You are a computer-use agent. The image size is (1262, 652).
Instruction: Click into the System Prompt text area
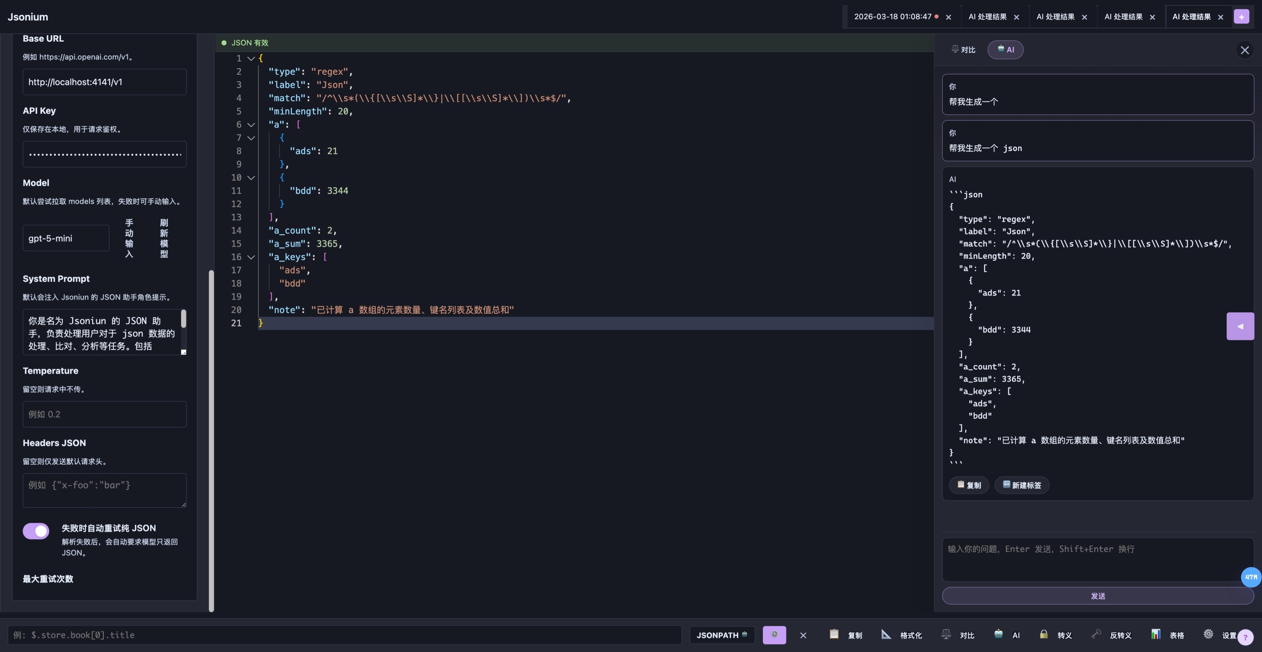tap(102, 332)
